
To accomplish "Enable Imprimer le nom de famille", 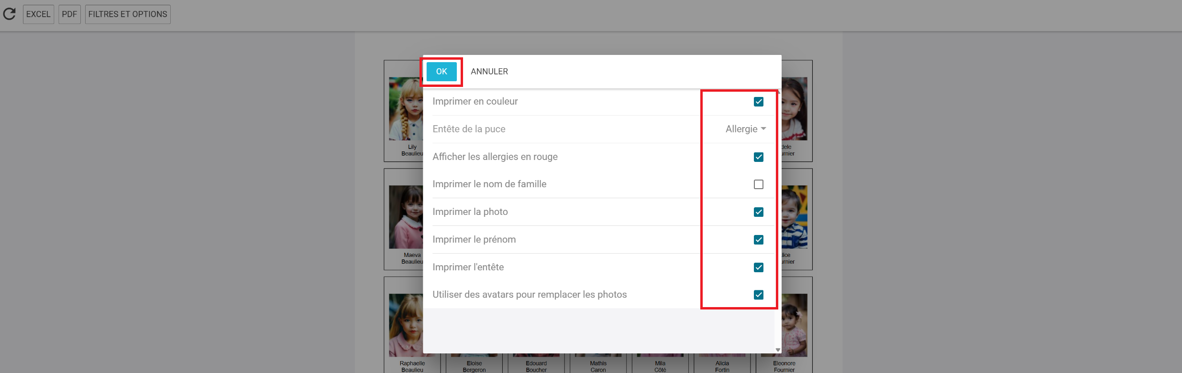I will (758, 184).
